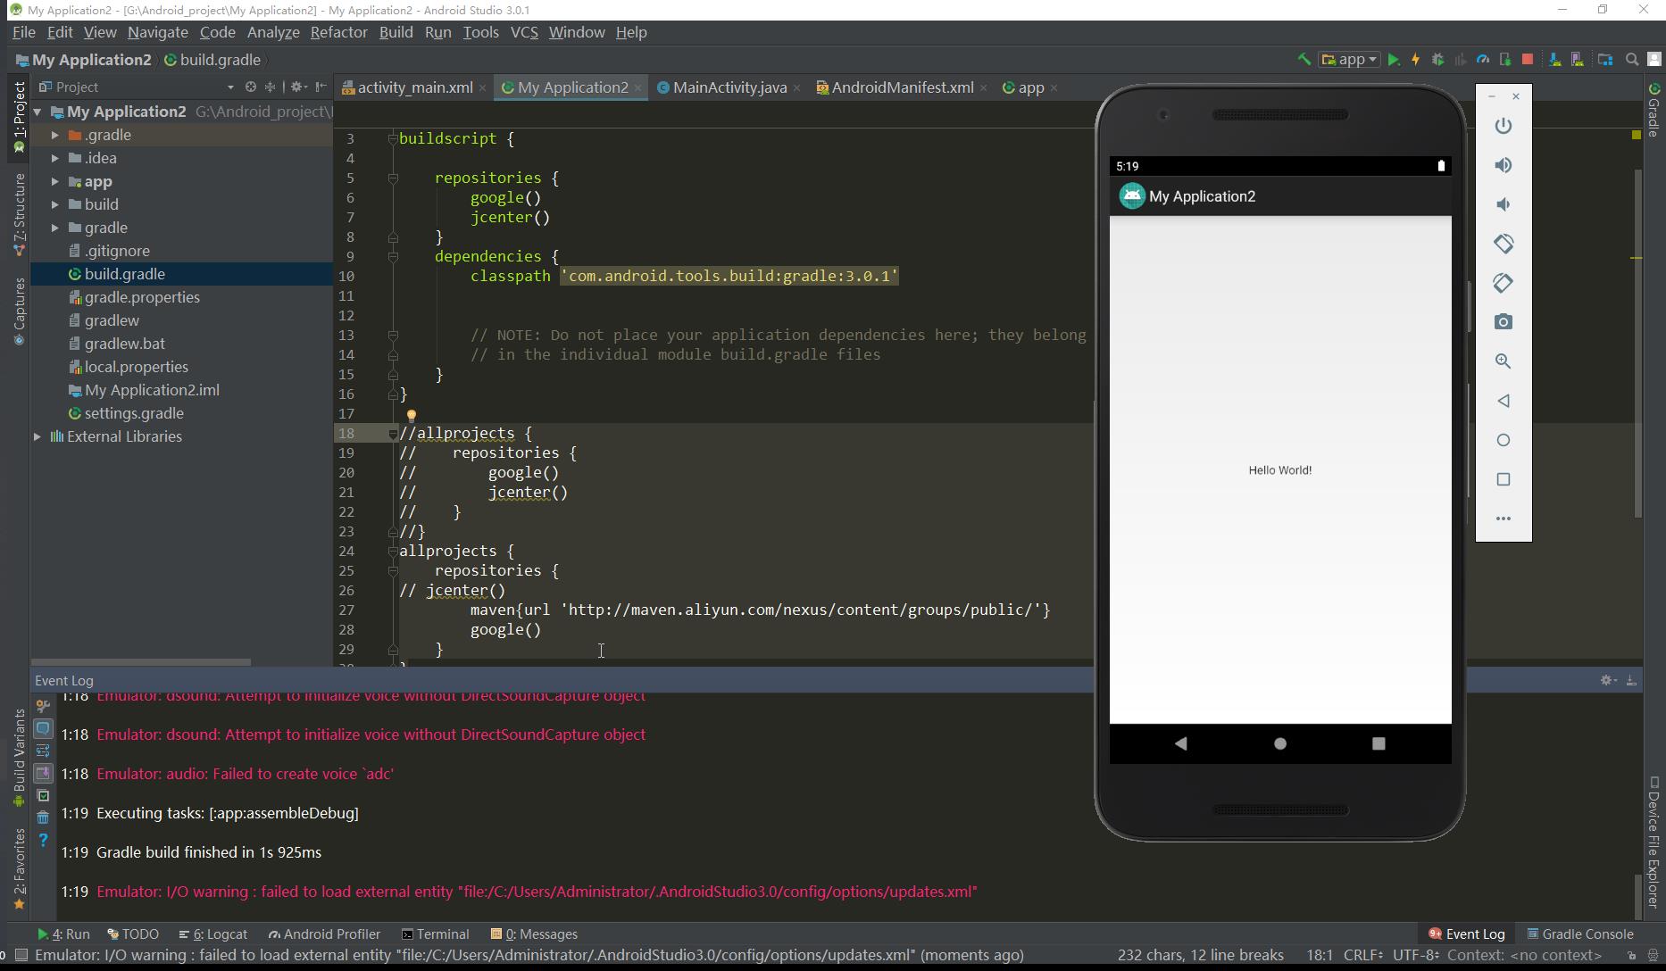The width and height of the screenshot is (1666, 971).
Task: Open the Refactor menu
Action: tap(338, 32)
